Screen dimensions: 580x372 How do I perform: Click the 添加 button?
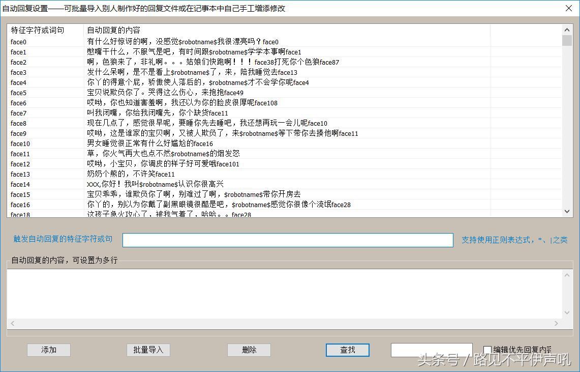[48, 350]
